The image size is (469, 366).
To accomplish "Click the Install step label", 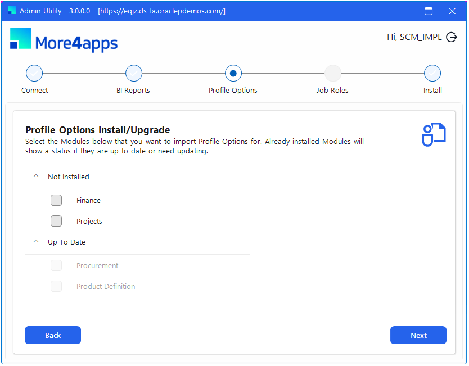I will [x=432, y=91].
